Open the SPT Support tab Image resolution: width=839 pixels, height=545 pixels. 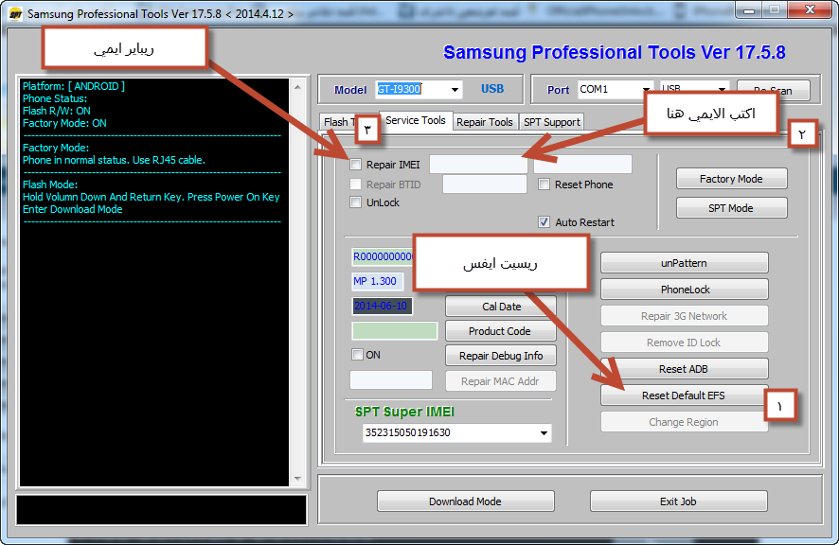point(552,122)
